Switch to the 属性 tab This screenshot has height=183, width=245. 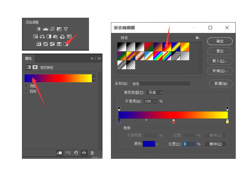tap(28, 59)
